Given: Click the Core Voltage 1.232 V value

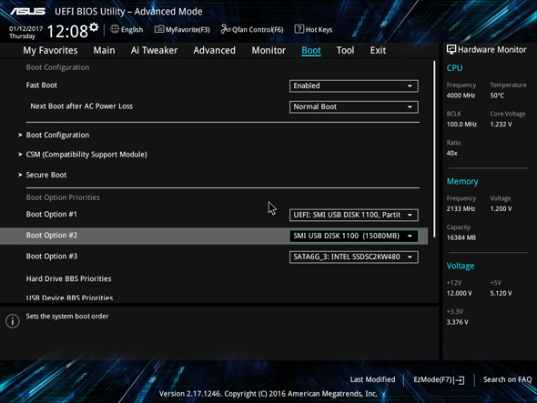Looking at the screenshot, I should (x=501, y=125).
